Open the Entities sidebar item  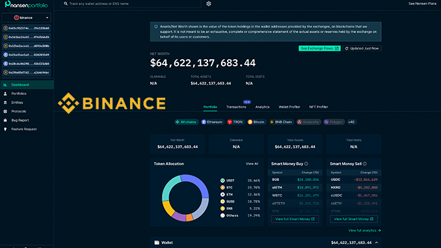[17, 102]
